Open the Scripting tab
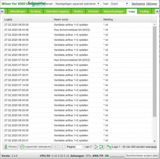Viewport: 160px width, 159px height. pos(35,12)
